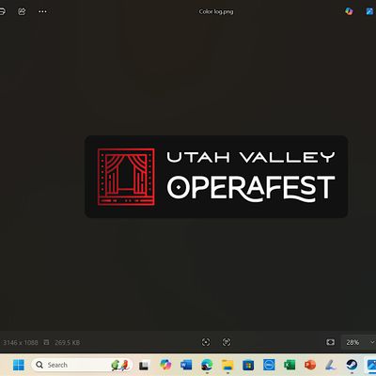The height and width of the screenshot is (376, 376).
Task: Open the share icon in Photos toolbar
Action: point(22,11)
